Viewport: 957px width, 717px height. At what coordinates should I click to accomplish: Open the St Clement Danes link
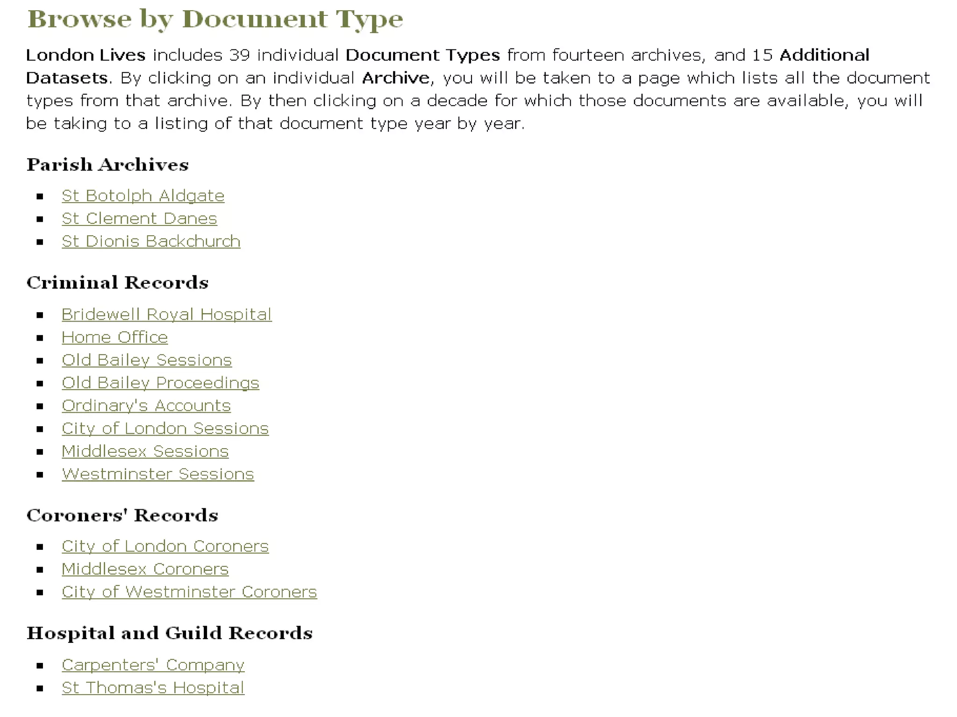pos(139,218)
